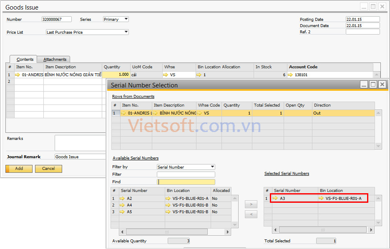Image resolution: width=390 pixels, height=249 pixels.
Task: Remove selected serial with left arrow button
Action: coord(251,214)
